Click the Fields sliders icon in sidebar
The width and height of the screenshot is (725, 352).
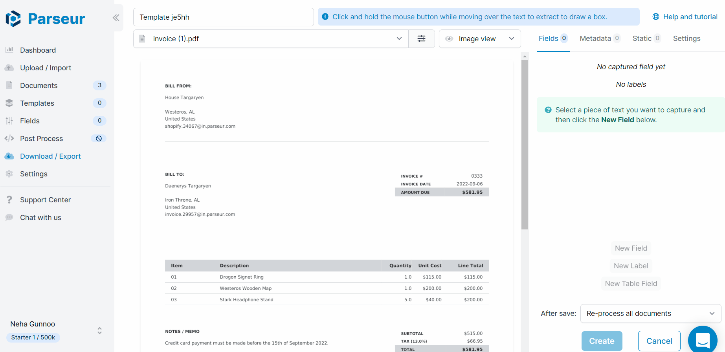click(x=9, y=121)
